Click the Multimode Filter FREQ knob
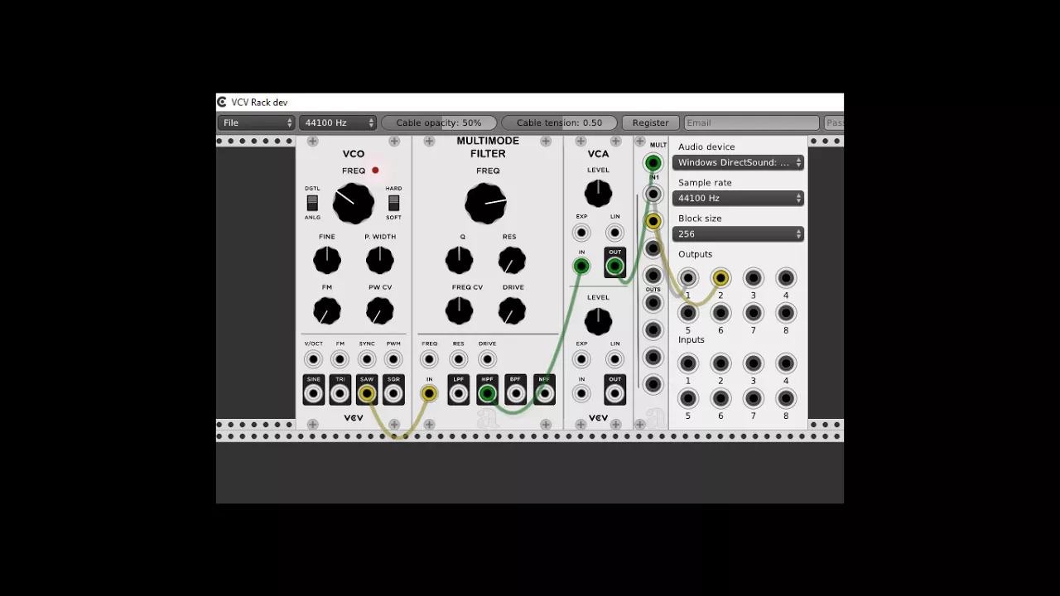This screenshot has width=1060, height=596. click(x=486, y=204)
